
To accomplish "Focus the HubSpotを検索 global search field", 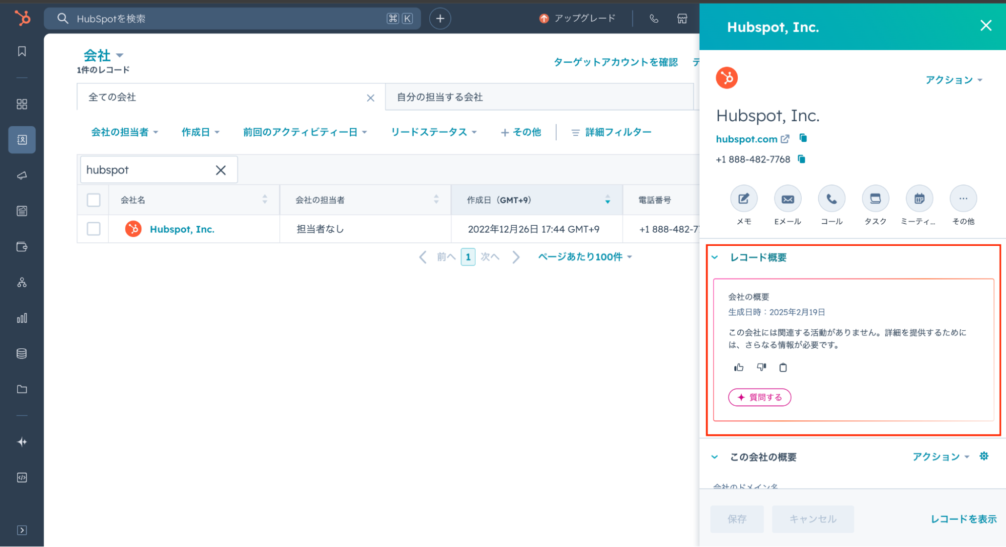I will click(232, 19).
